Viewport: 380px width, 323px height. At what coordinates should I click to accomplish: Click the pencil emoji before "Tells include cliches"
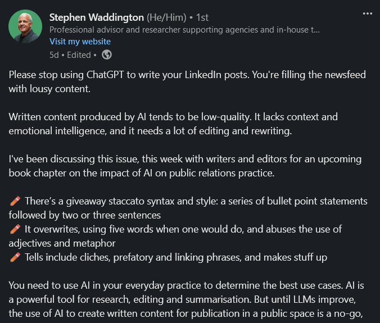[x=15, y=257]
